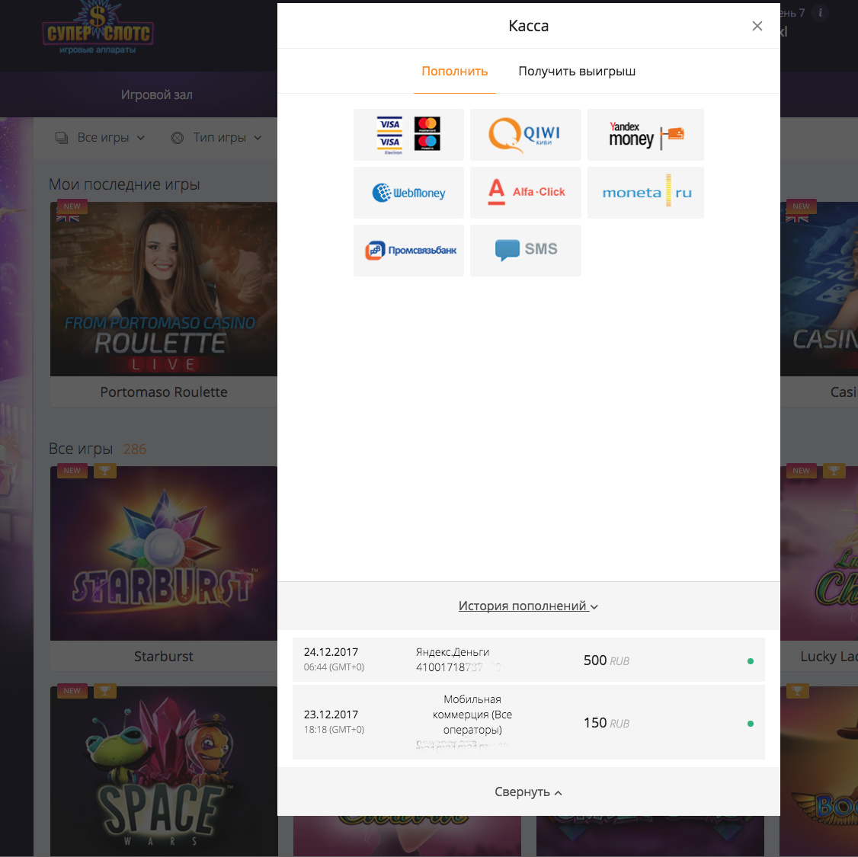Collapse История пополнений section

[528, 606]
